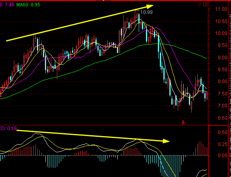Click the 10.00 price axis label
Screen dimensions: 231x177
point(221,33)
